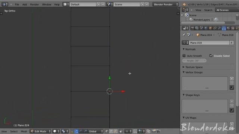Switch to the Material properties tab
The height and width of the screenshot is (134, 239).
coord(228,28)
